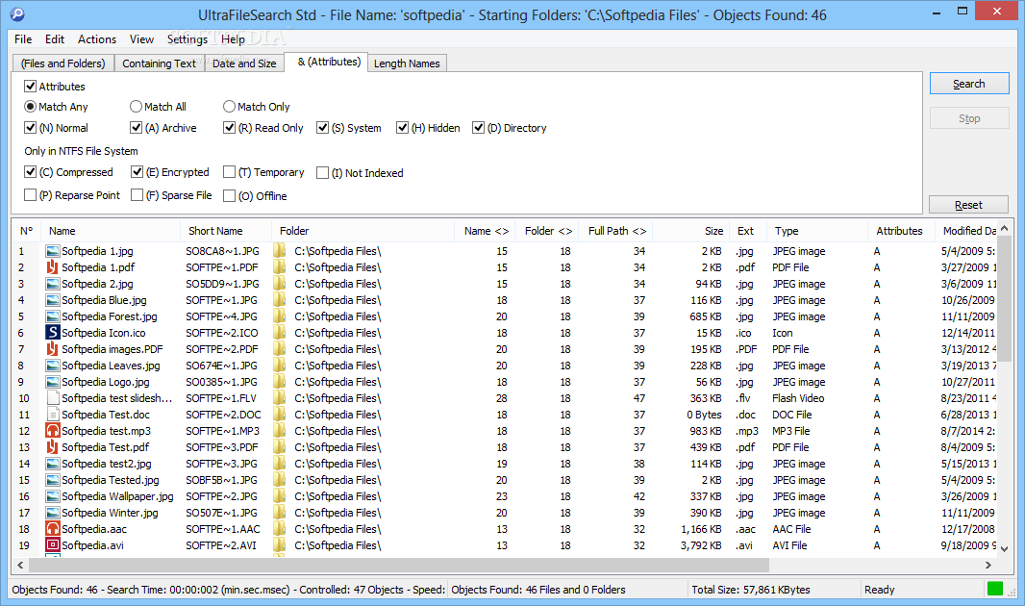Click the green status indicator in the status bar
This screenshot has height=606, width=1025.
[x=995, y=589]
